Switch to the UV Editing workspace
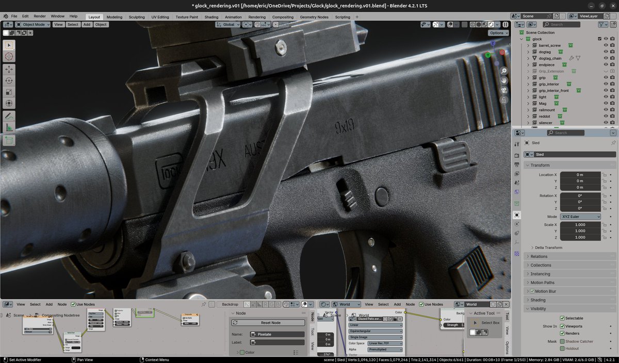619x363 pixels. tap(160, 17)
